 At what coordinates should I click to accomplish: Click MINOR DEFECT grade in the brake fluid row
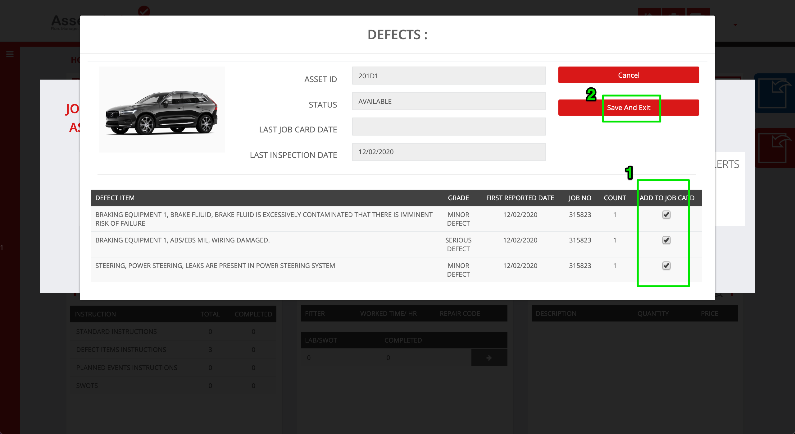click(458, 219)
